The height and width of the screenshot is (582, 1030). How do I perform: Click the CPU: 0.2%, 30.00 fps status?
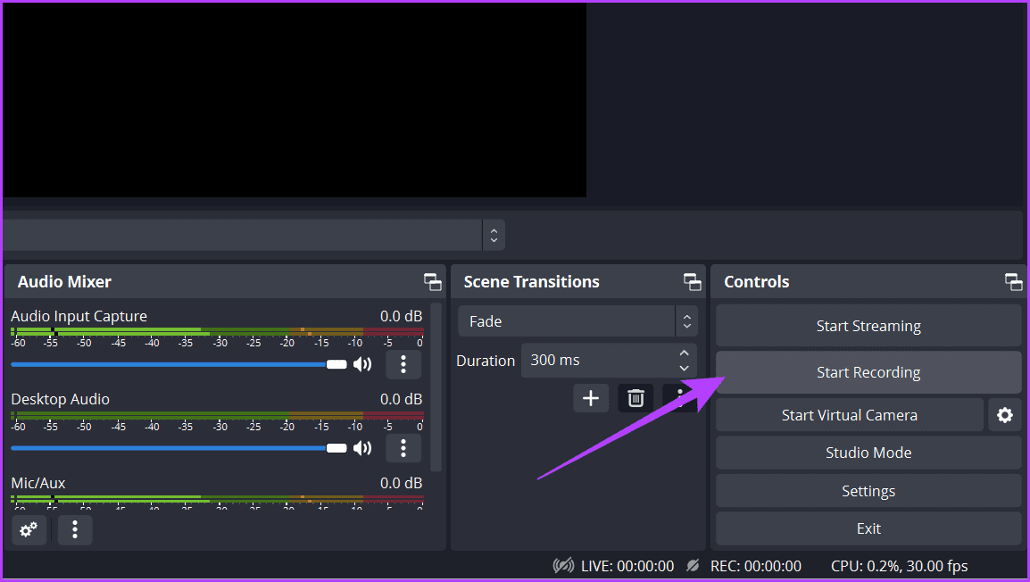pyautogui.click(x=900, y=566)
